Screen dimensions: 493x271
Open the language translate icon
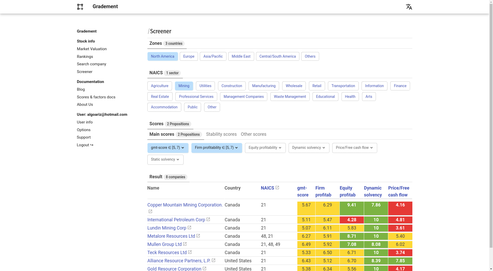[x=409, y=7]
